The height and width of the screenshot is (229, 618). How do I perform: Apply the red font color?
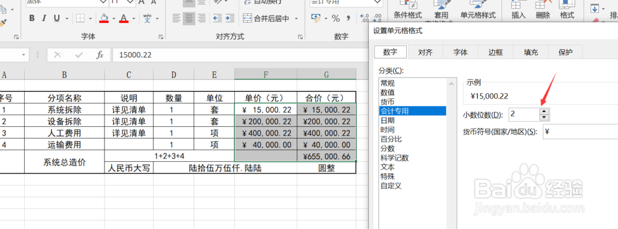pyautogui.click(x=124, y=18)
